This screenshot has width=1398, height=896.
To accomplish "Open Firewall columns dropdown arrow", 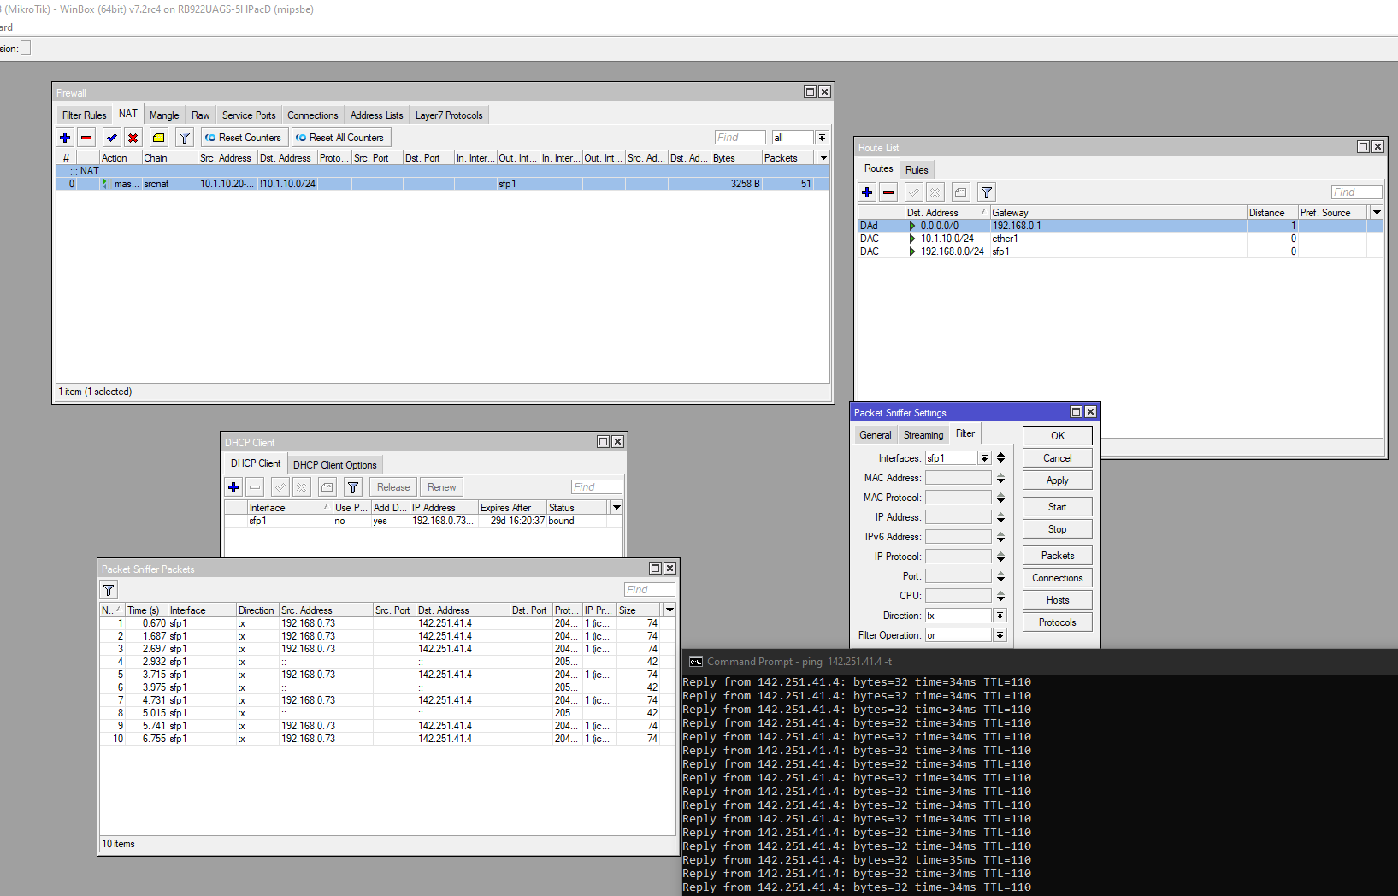I will [823, 158].
